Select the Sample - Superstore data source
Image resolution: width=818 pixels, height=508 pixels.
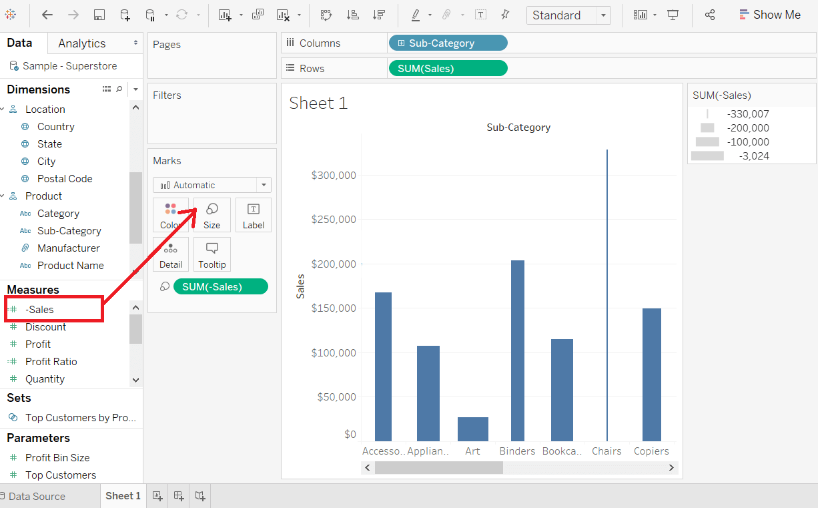tap(69, 66)
